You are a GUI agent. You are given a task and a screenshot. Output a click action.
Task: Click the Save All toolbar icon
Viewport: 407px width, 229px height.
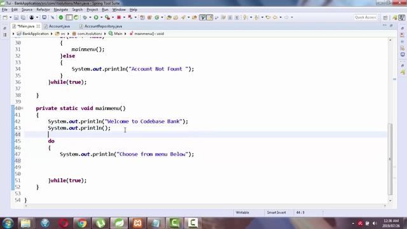[x=23, y=17]
